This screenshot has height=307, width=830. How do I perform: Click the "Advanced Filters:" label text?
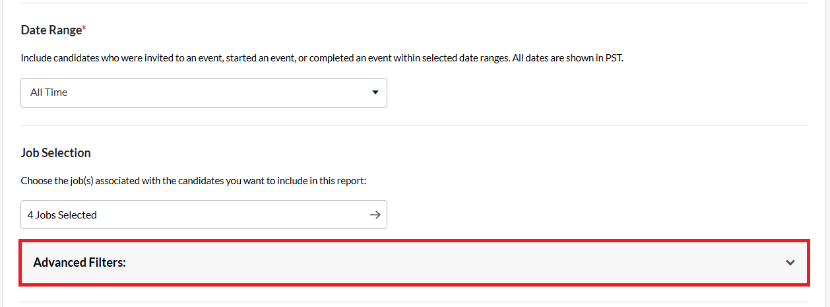[79, 263]
